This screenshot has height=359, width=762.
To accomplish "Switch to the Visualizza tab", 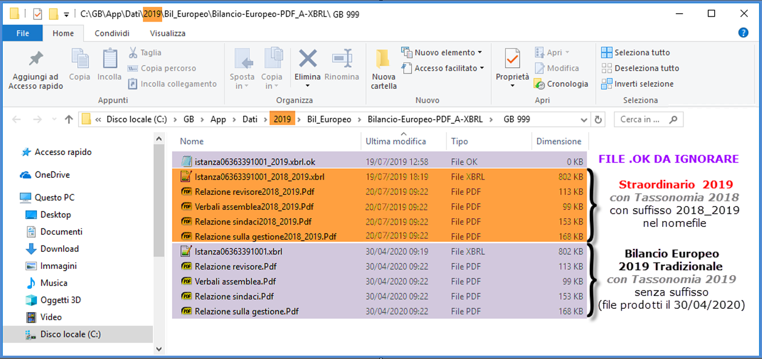I will [168, 33].
